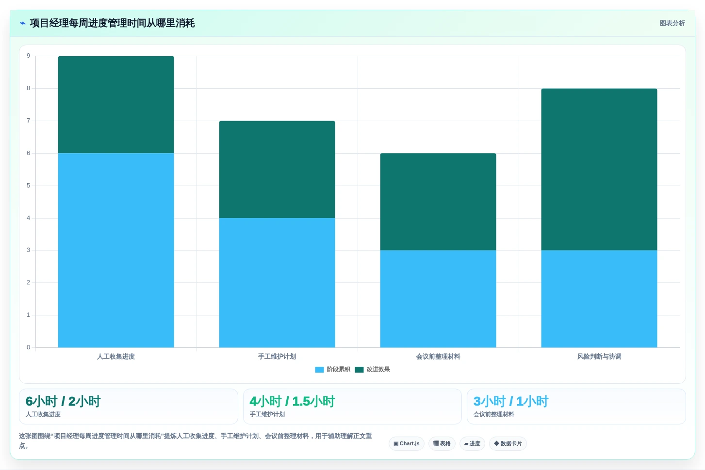
Task: Toggle the 阶段累积 legend item
Action: pyautogui.click(x=333, y=369)
